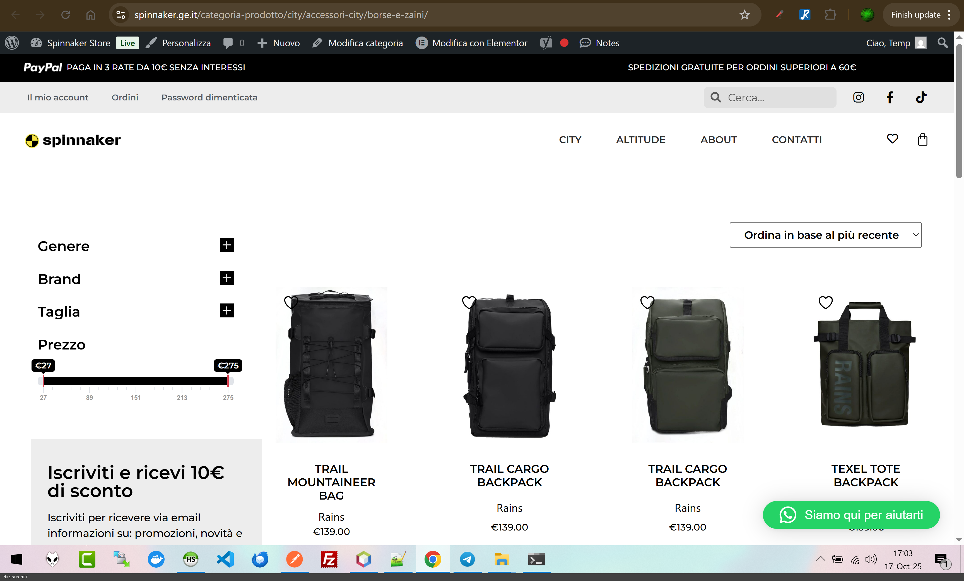964x581 pixels.
Task: Open the 'Ordina in base al più recente' dropdown
Action: pos(825,235)
